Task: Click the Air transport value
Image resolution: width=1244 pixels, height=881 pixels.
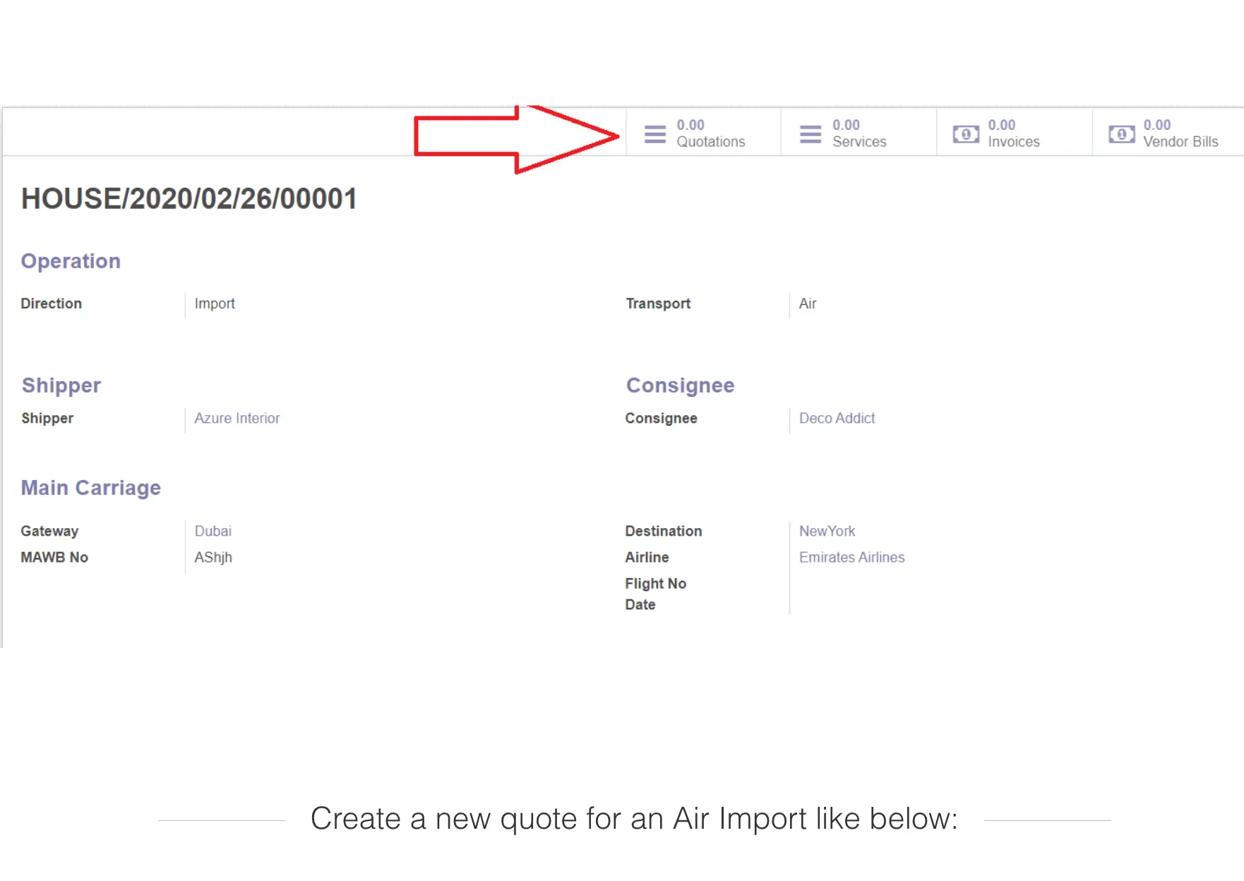Action: (807, 304)
